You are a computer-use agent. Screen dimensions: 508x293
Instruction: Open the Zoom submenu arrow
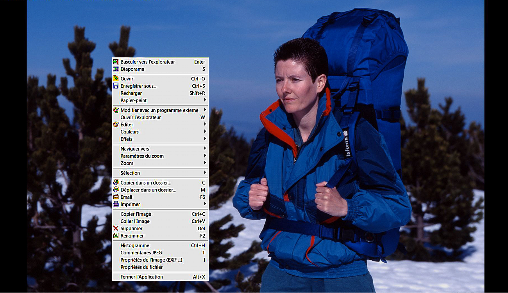(x=205, y=163)
